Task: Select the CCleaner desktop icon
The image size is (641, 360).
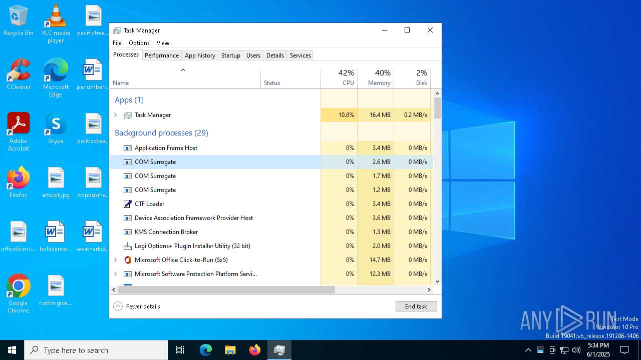Action: tap(19, 74)
